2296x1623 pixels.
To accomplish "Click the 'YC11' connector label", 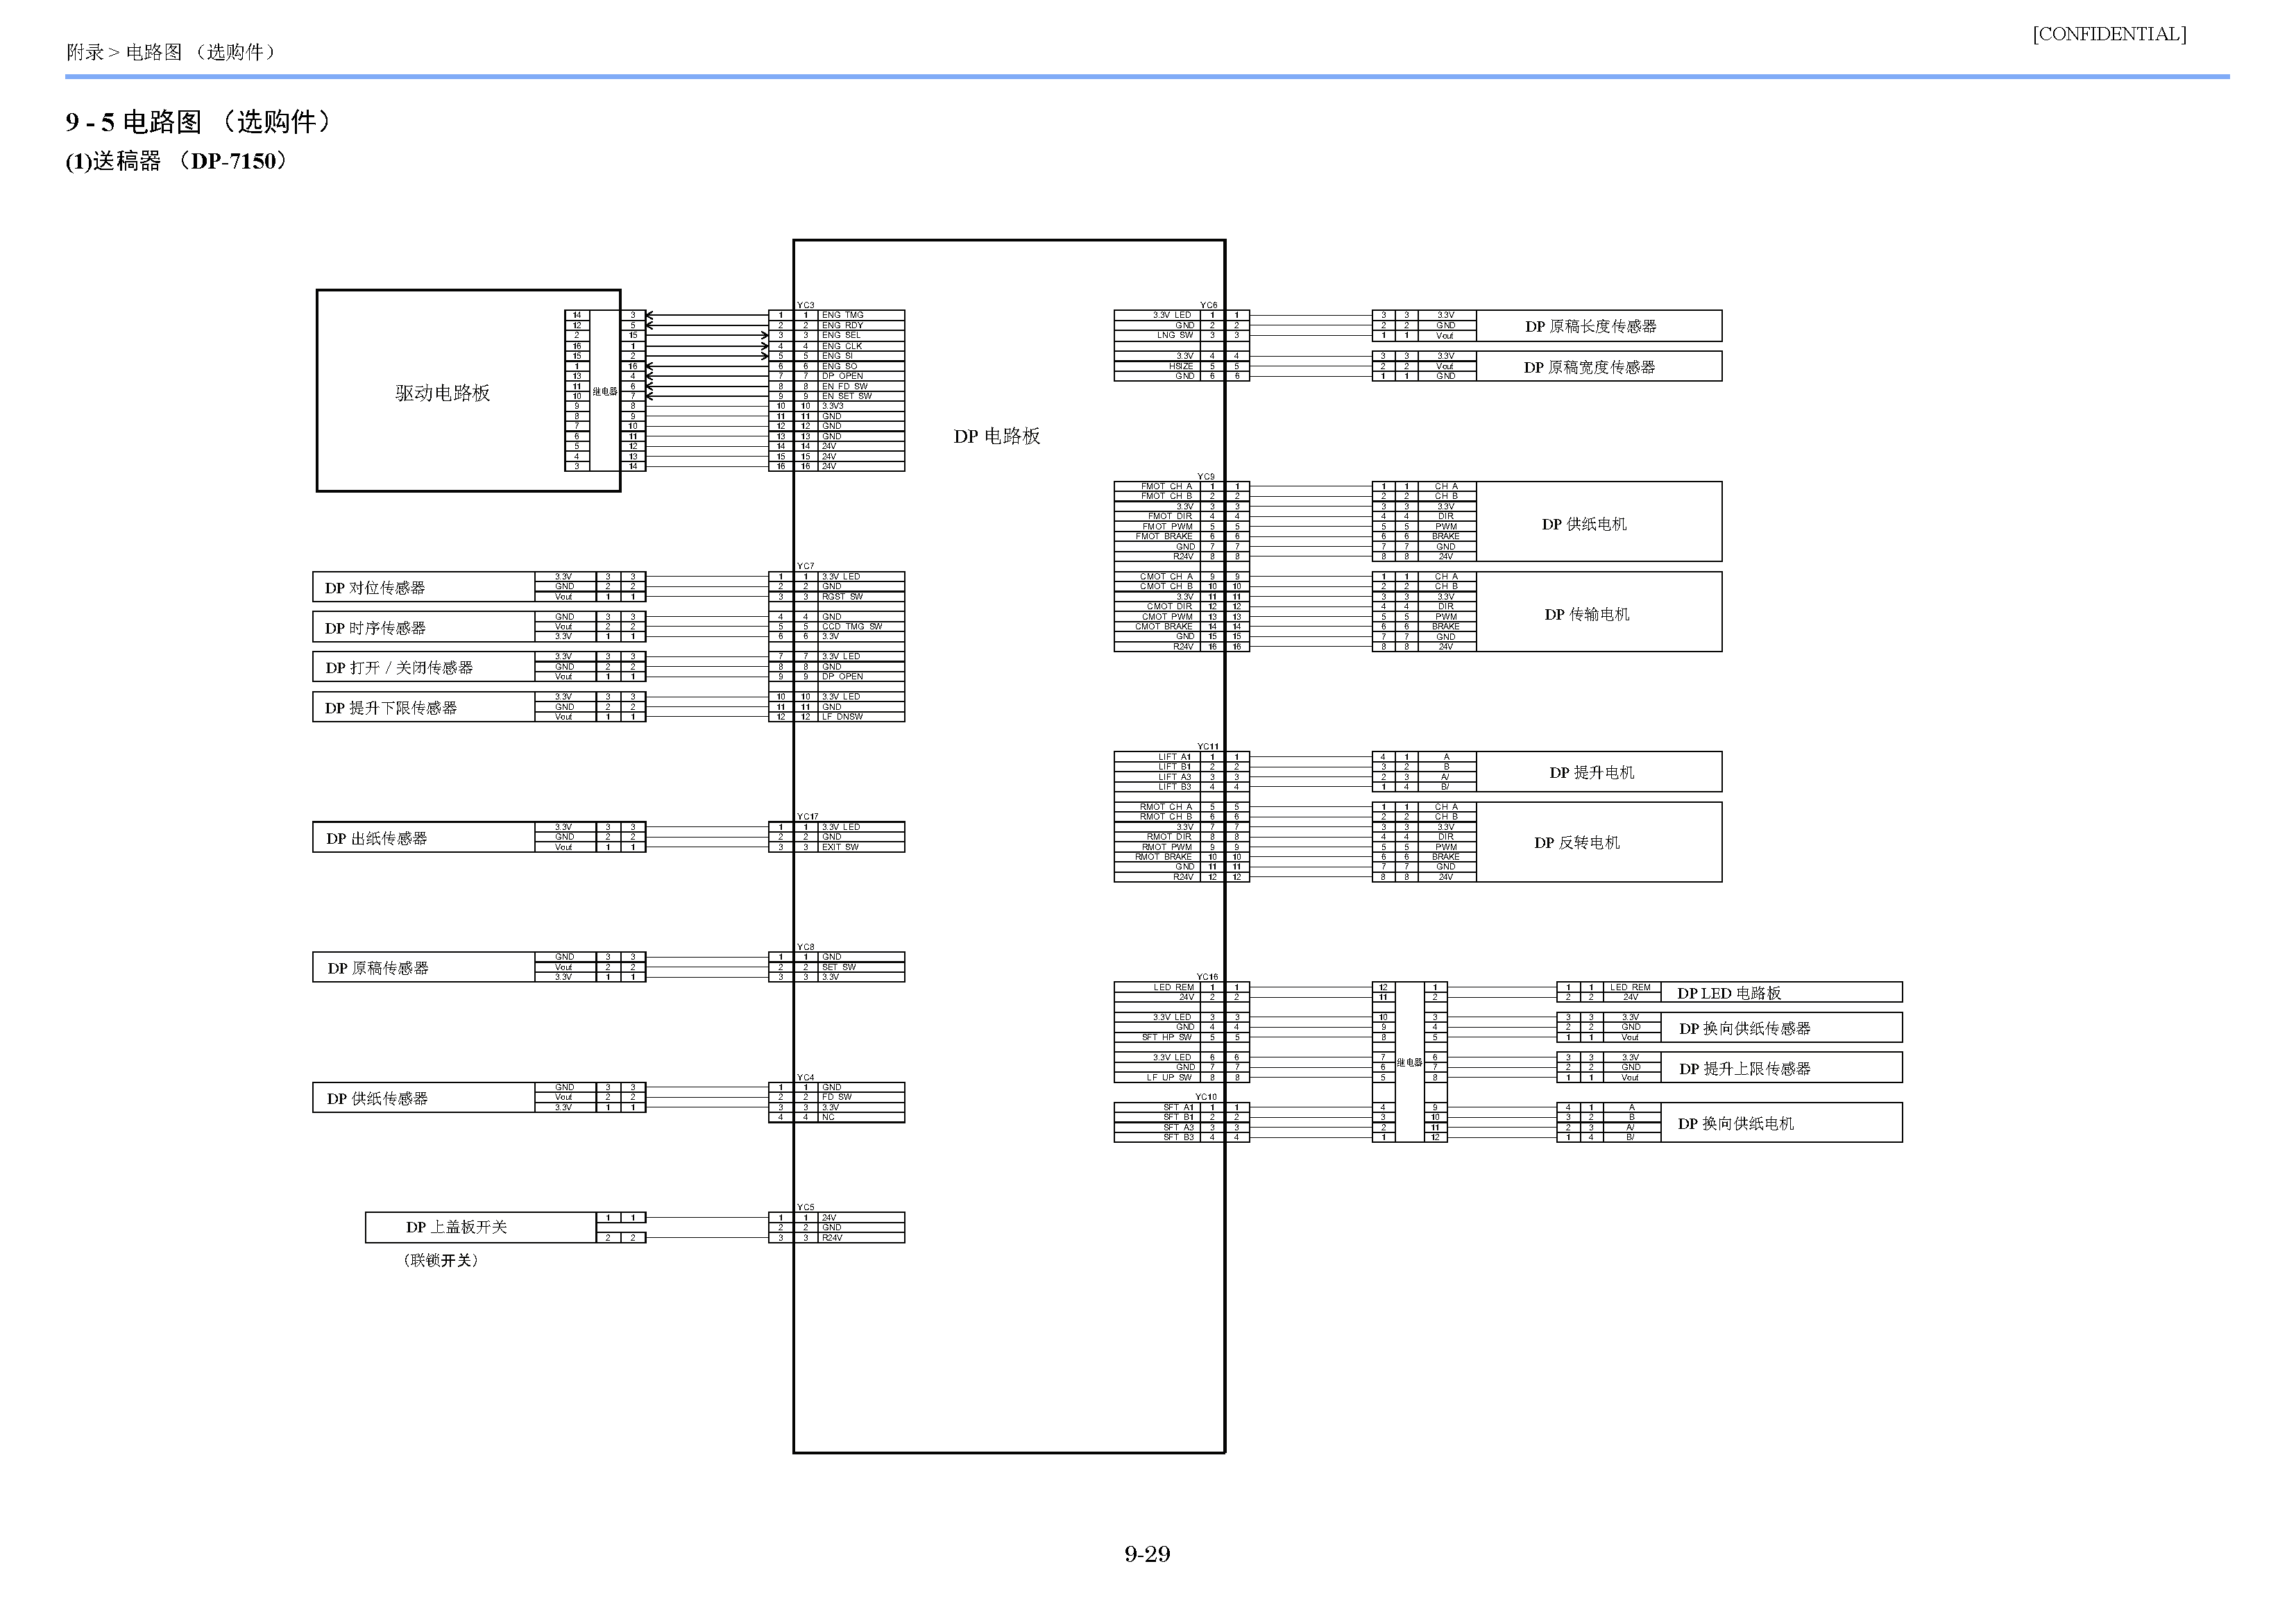I will click(1209, 746).
